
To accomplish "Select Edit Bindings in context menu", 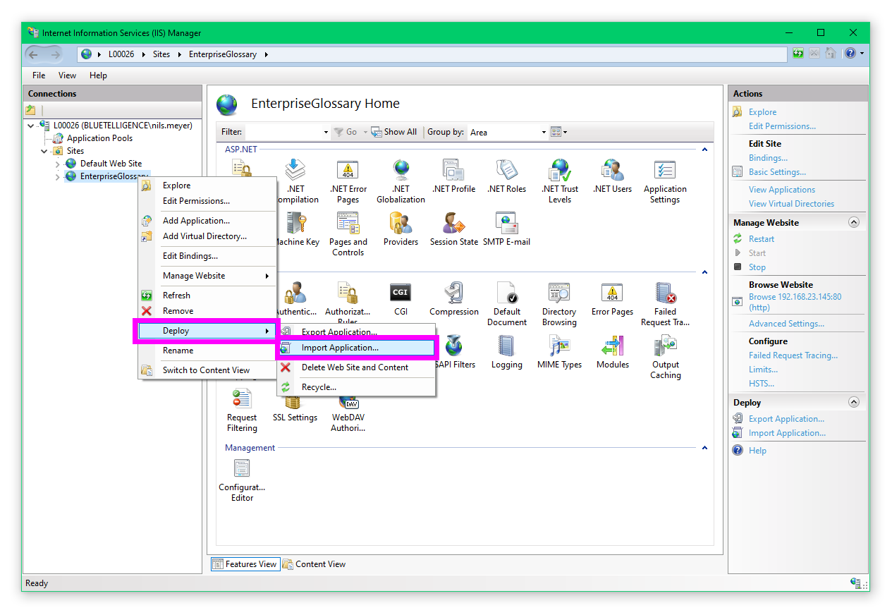I will [190, 256].
